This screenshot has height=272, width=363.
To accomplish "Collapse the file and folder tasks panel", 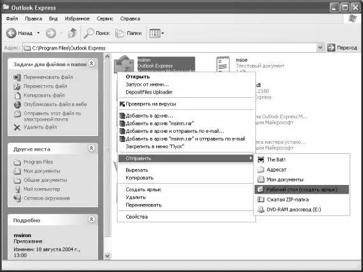I will [92, 64].
